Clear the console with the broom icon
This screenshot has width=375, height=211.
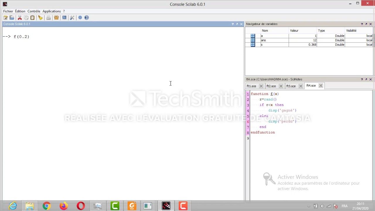click(x=40, y=18)
